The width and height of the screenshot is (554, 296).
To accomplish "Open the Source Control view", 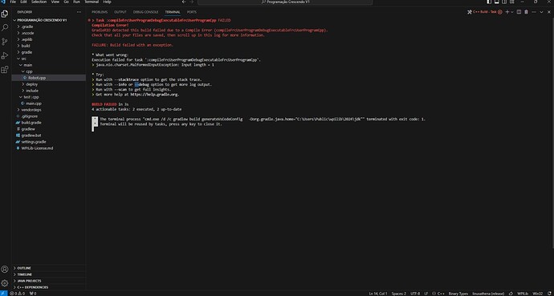I will (5, 42).
